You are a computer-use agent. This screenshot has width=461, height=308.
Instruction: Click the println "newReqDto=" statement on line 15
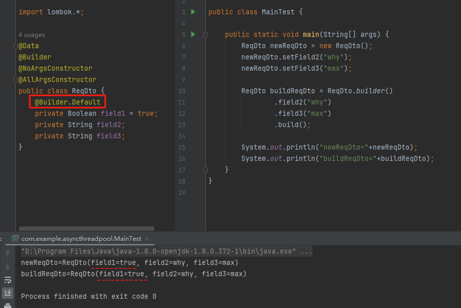point(329,147)
